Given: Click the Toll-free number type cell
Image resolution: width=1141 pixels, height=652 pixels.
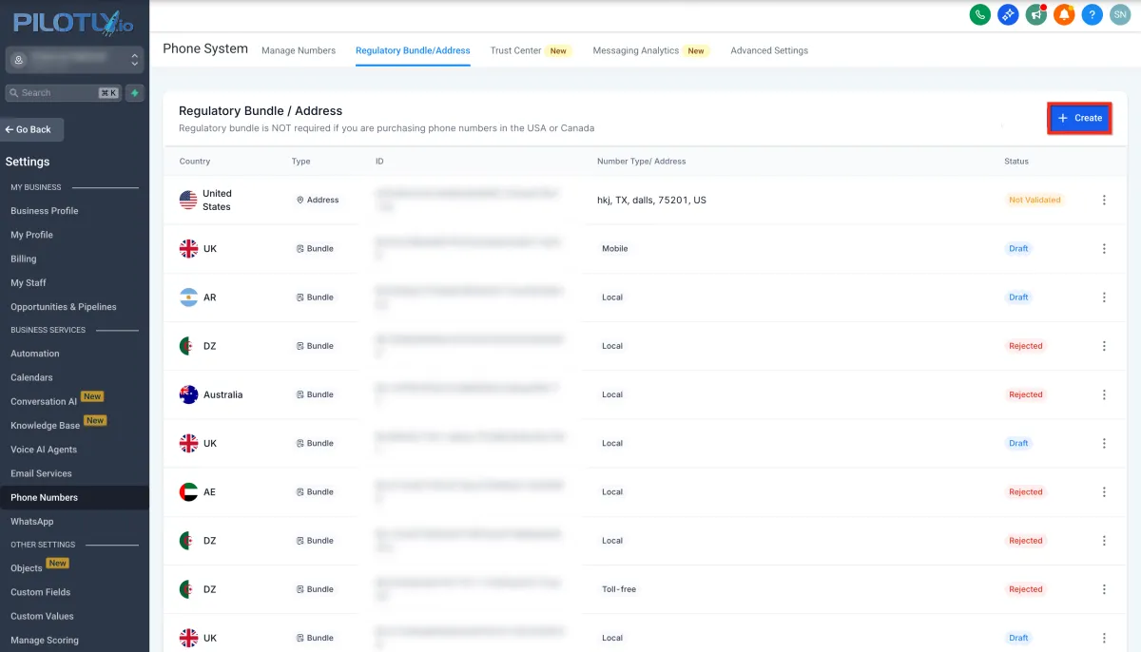Looking at the screenshot, I should pos(619,589).
